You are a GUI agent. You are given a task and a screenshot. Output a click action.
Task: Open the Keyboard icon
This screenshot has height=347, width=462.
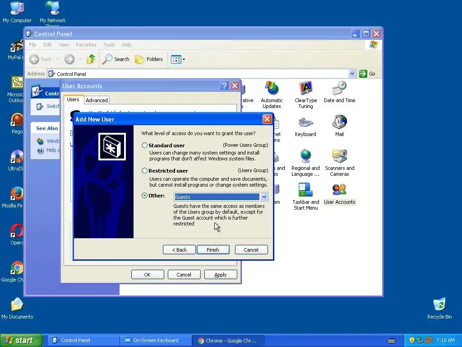click(x=305, y=127)
